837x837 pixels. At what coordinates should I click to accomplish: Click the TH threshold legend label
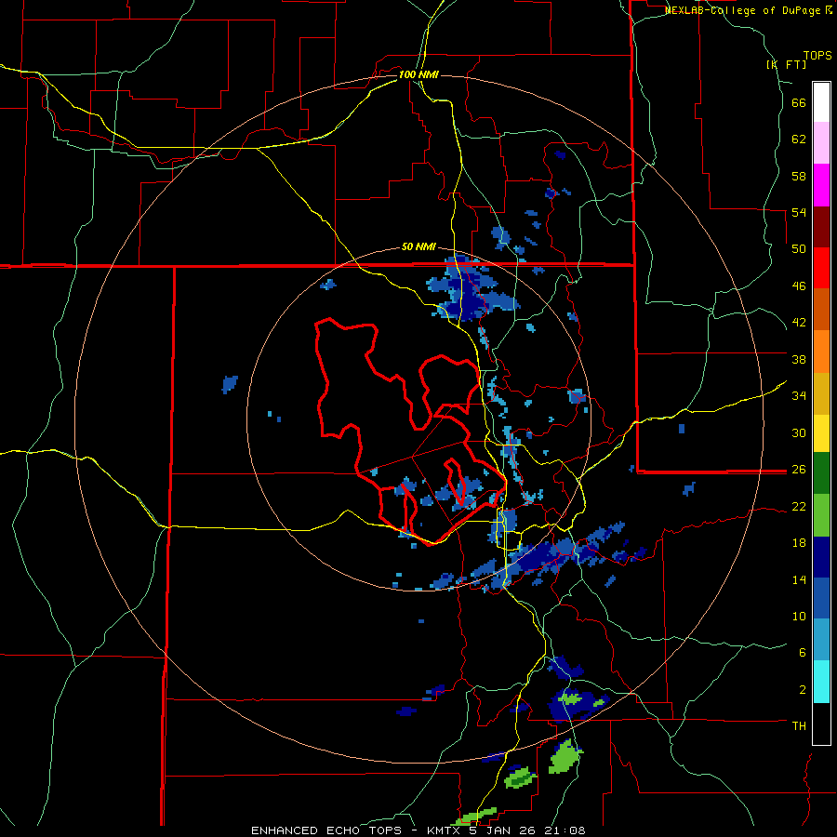point(799,725)
